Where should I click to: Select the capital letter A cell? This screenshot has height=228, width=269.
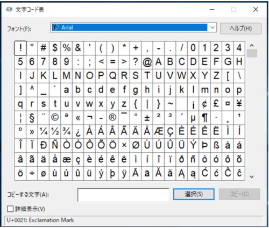[159, 62]
